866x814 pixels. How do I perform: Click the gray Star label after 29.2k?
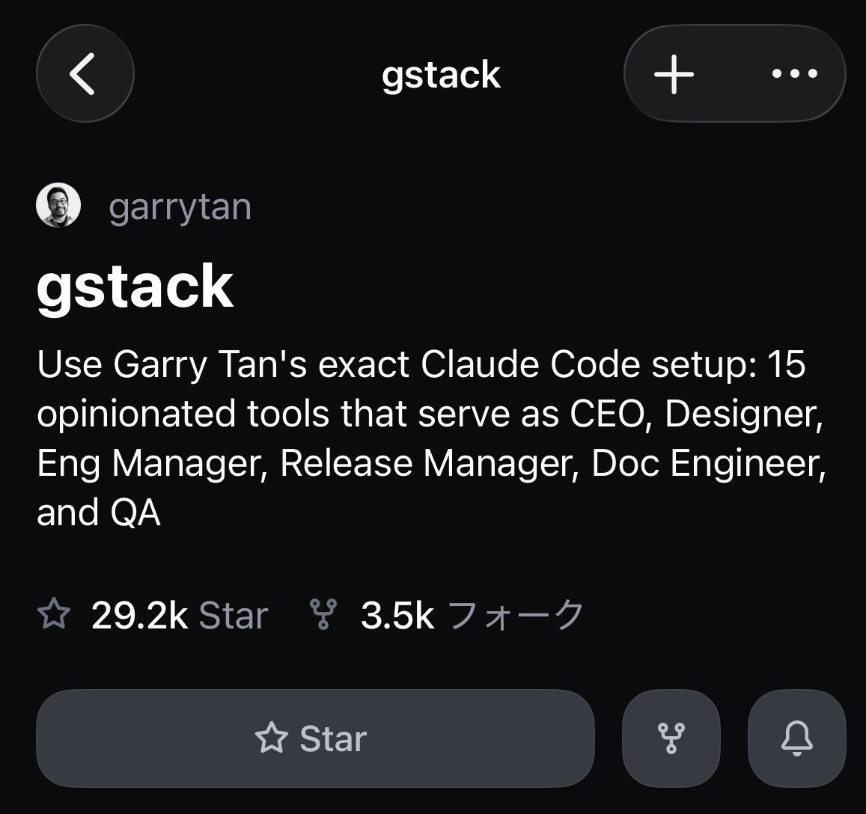coord(234,615)
